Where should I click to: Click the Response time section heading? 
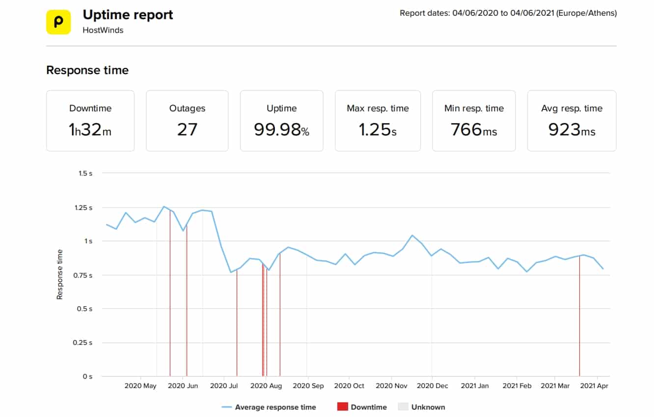pos(87,70)
